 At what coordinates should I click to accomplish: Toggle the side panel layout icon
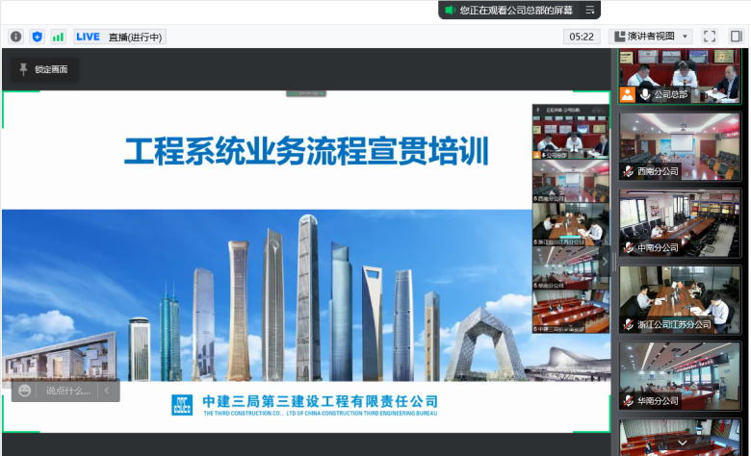(x=736, y=37)
